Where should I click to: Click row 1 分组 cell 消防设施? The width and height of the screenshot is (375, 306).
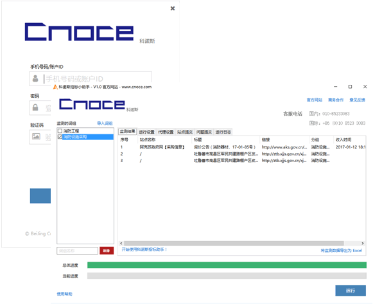click(320, 147)
